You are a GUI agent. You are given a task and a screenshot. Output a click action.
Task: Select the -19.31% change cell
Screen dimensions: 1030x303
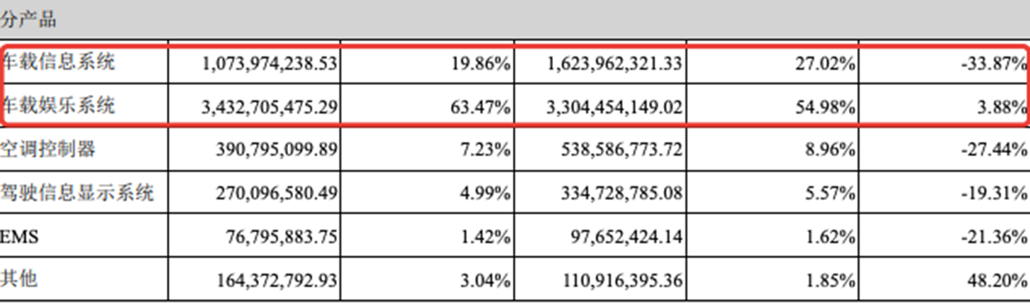[994, 195]
